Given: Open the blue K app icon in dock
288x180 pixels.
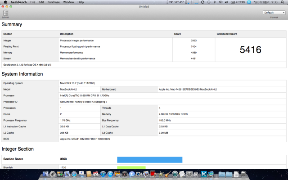Looking at the screenshot, I should click(x=203, y=174).
